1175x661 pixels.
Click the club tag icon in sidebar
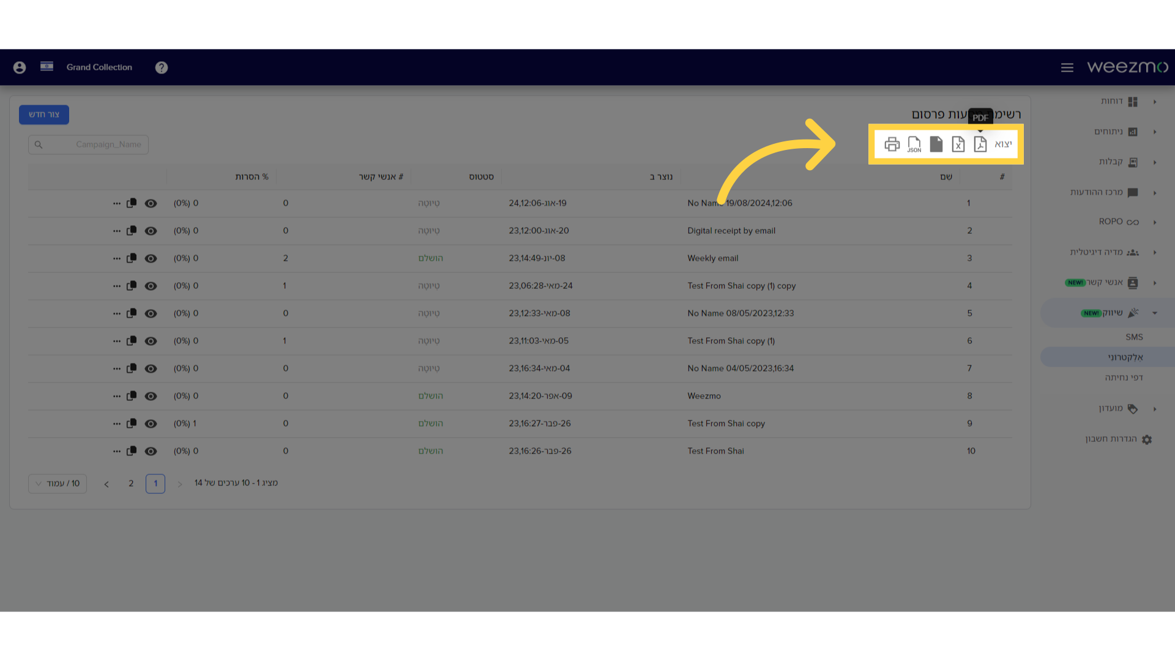coord(1133,409)
